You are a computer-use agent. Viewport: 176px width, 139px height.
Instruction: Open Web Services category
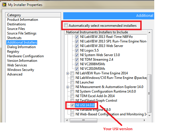(17, 65)
